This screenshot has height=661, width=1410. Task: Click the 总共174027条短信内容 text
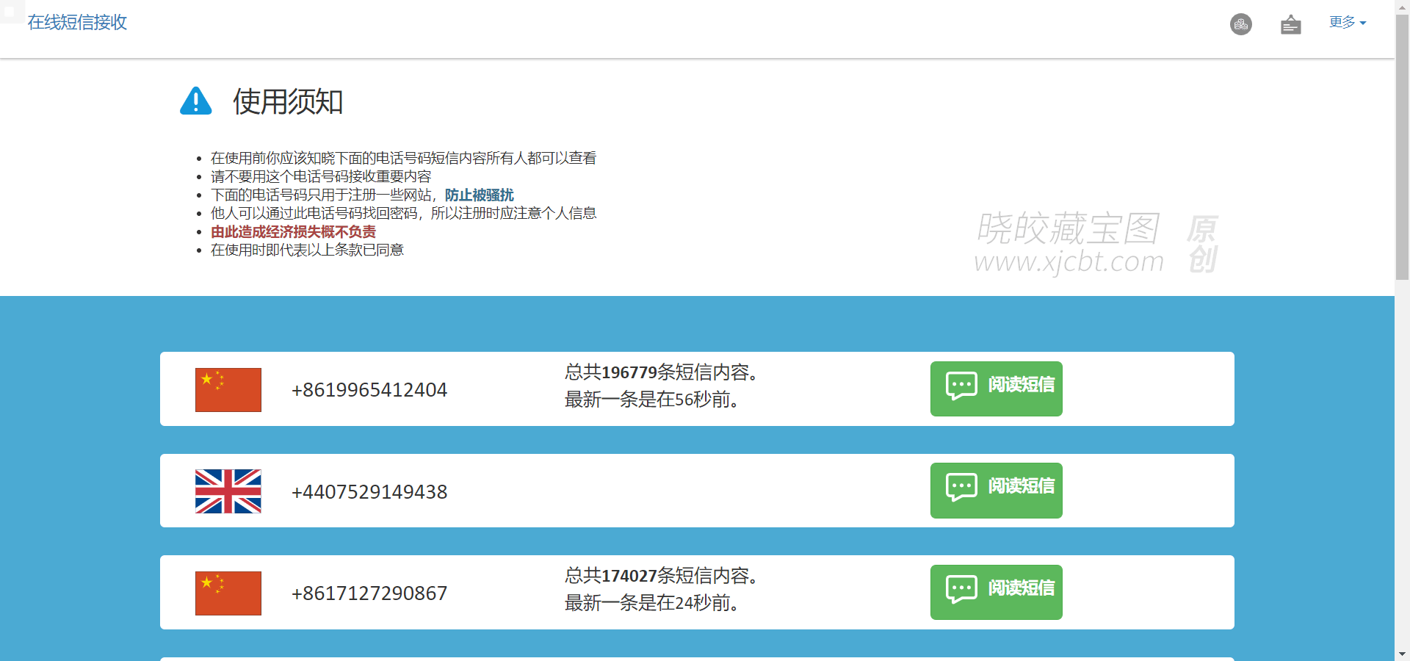[x=662, y=575]
